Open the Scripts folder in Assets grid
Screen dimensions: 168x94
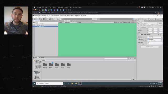pos(63,65)
